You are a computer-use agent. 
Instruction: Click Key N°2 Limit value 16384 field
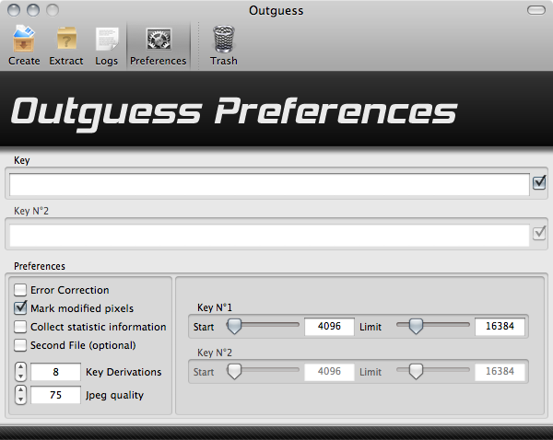[500, 371]
